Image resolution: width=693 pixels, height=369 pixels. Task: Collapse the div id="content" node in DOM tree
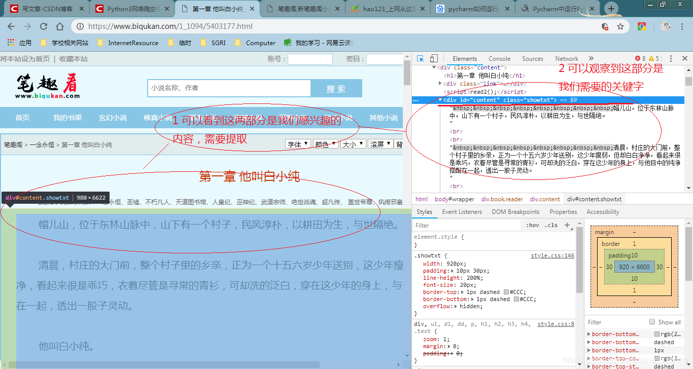(x=440, y=100)
